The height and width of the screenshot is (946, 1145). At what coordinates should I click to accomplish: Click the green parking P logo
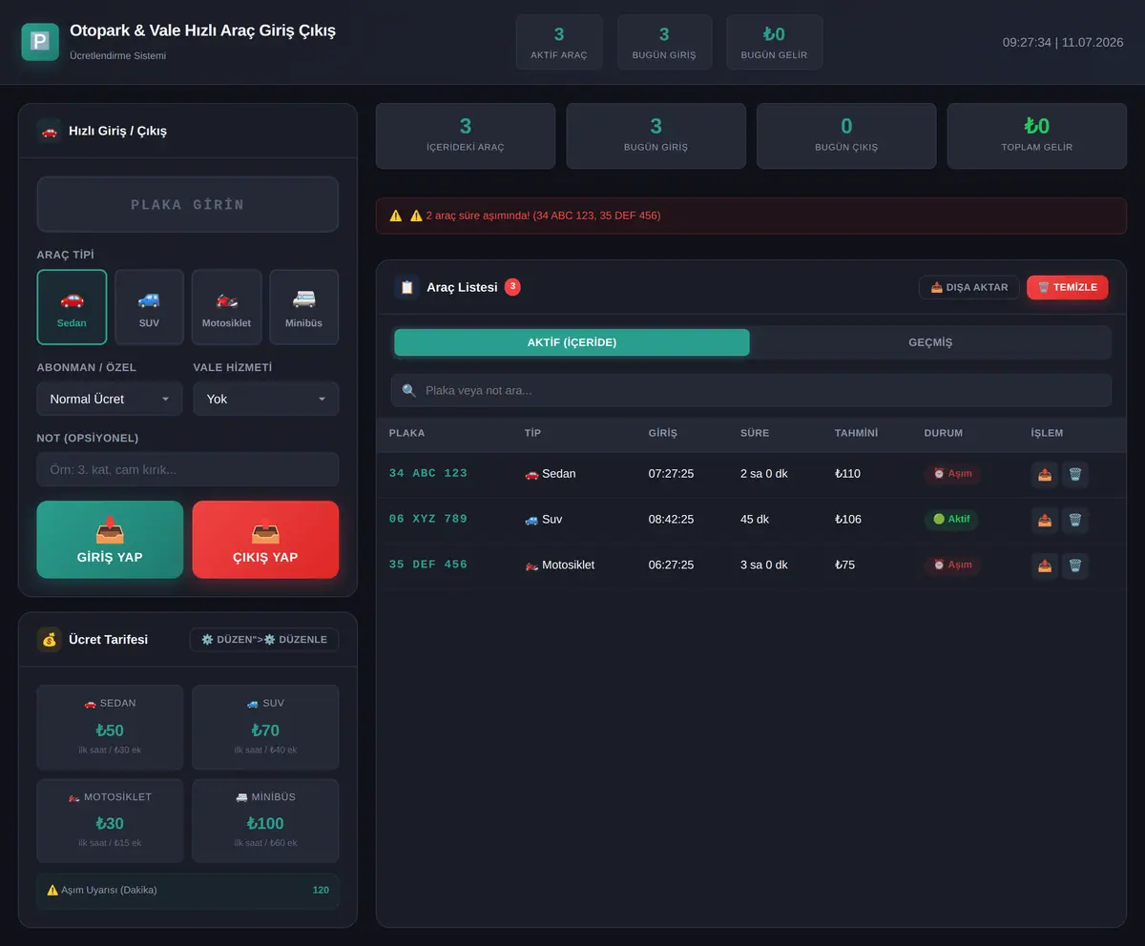coord(40,42)
